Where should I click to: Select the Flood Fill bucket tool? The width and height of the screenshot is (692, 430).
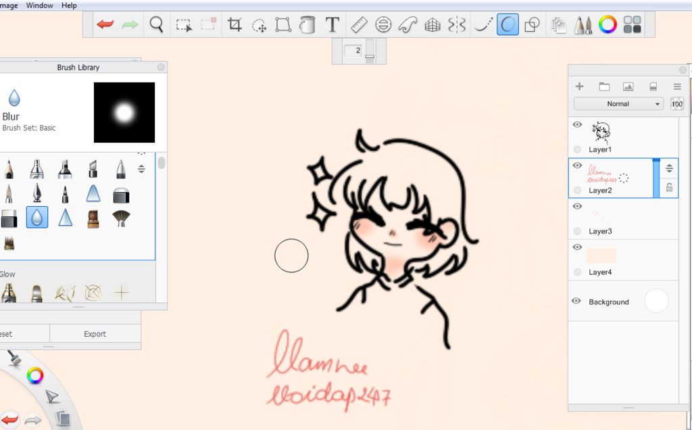307,24
